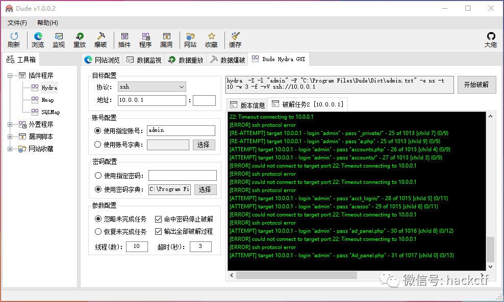Screen dimensions: 504x302
Task: Switch to the Dude Hydra GUI tab
Action: 279,59
